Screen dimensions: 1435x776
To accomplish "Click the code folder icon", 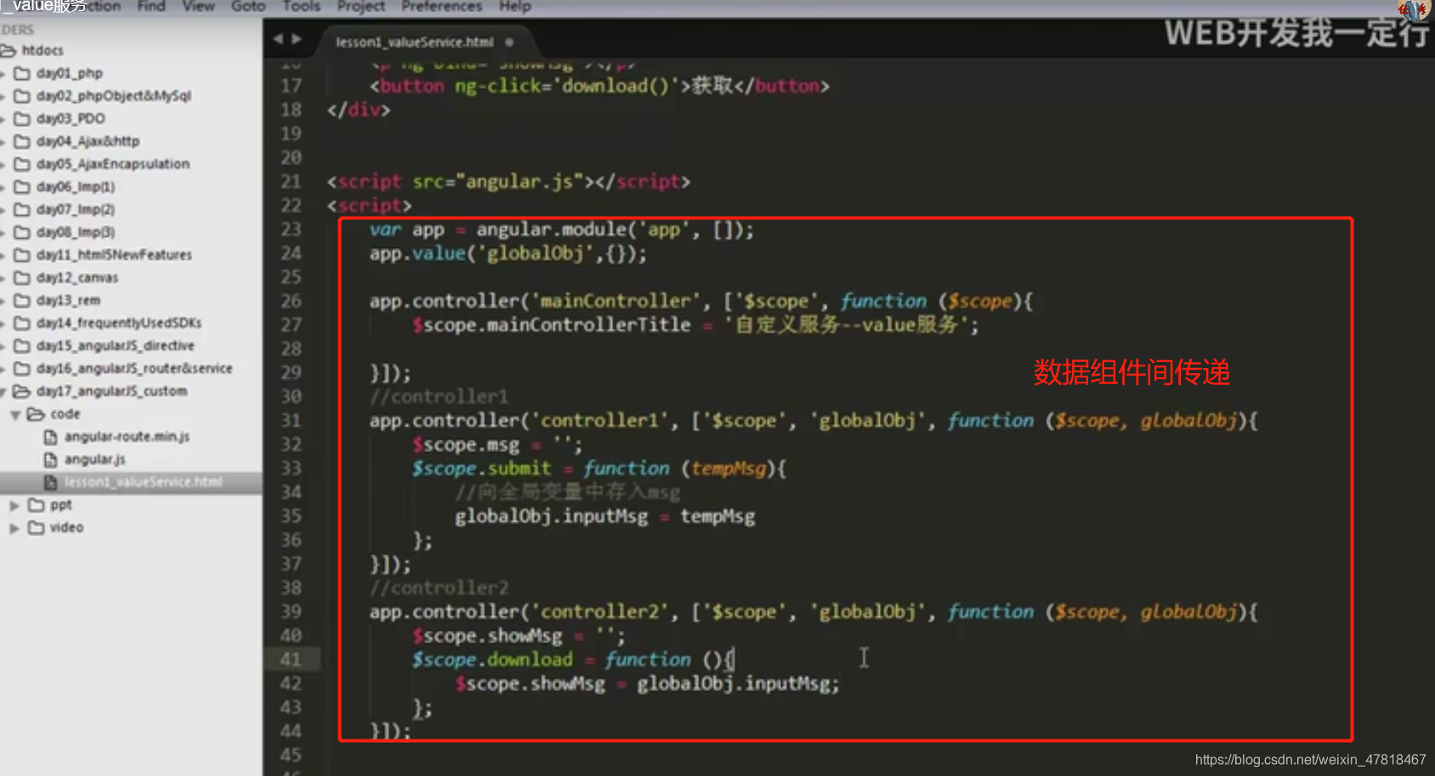I will [36, 414].
